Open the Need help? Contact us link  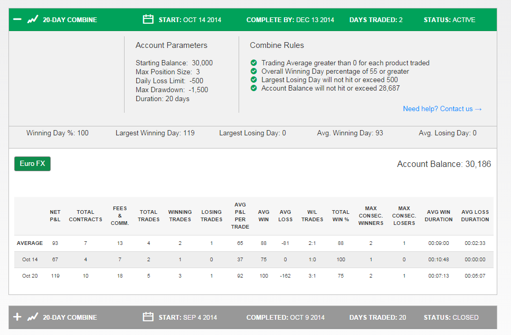pyautogui.click(x=442, y=109)
